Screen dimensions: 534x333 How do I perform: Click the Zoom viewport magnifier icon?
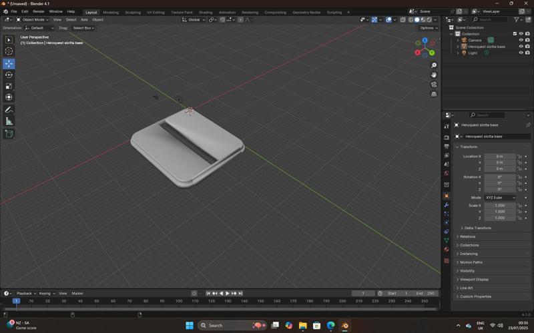[x=434, y=65]
